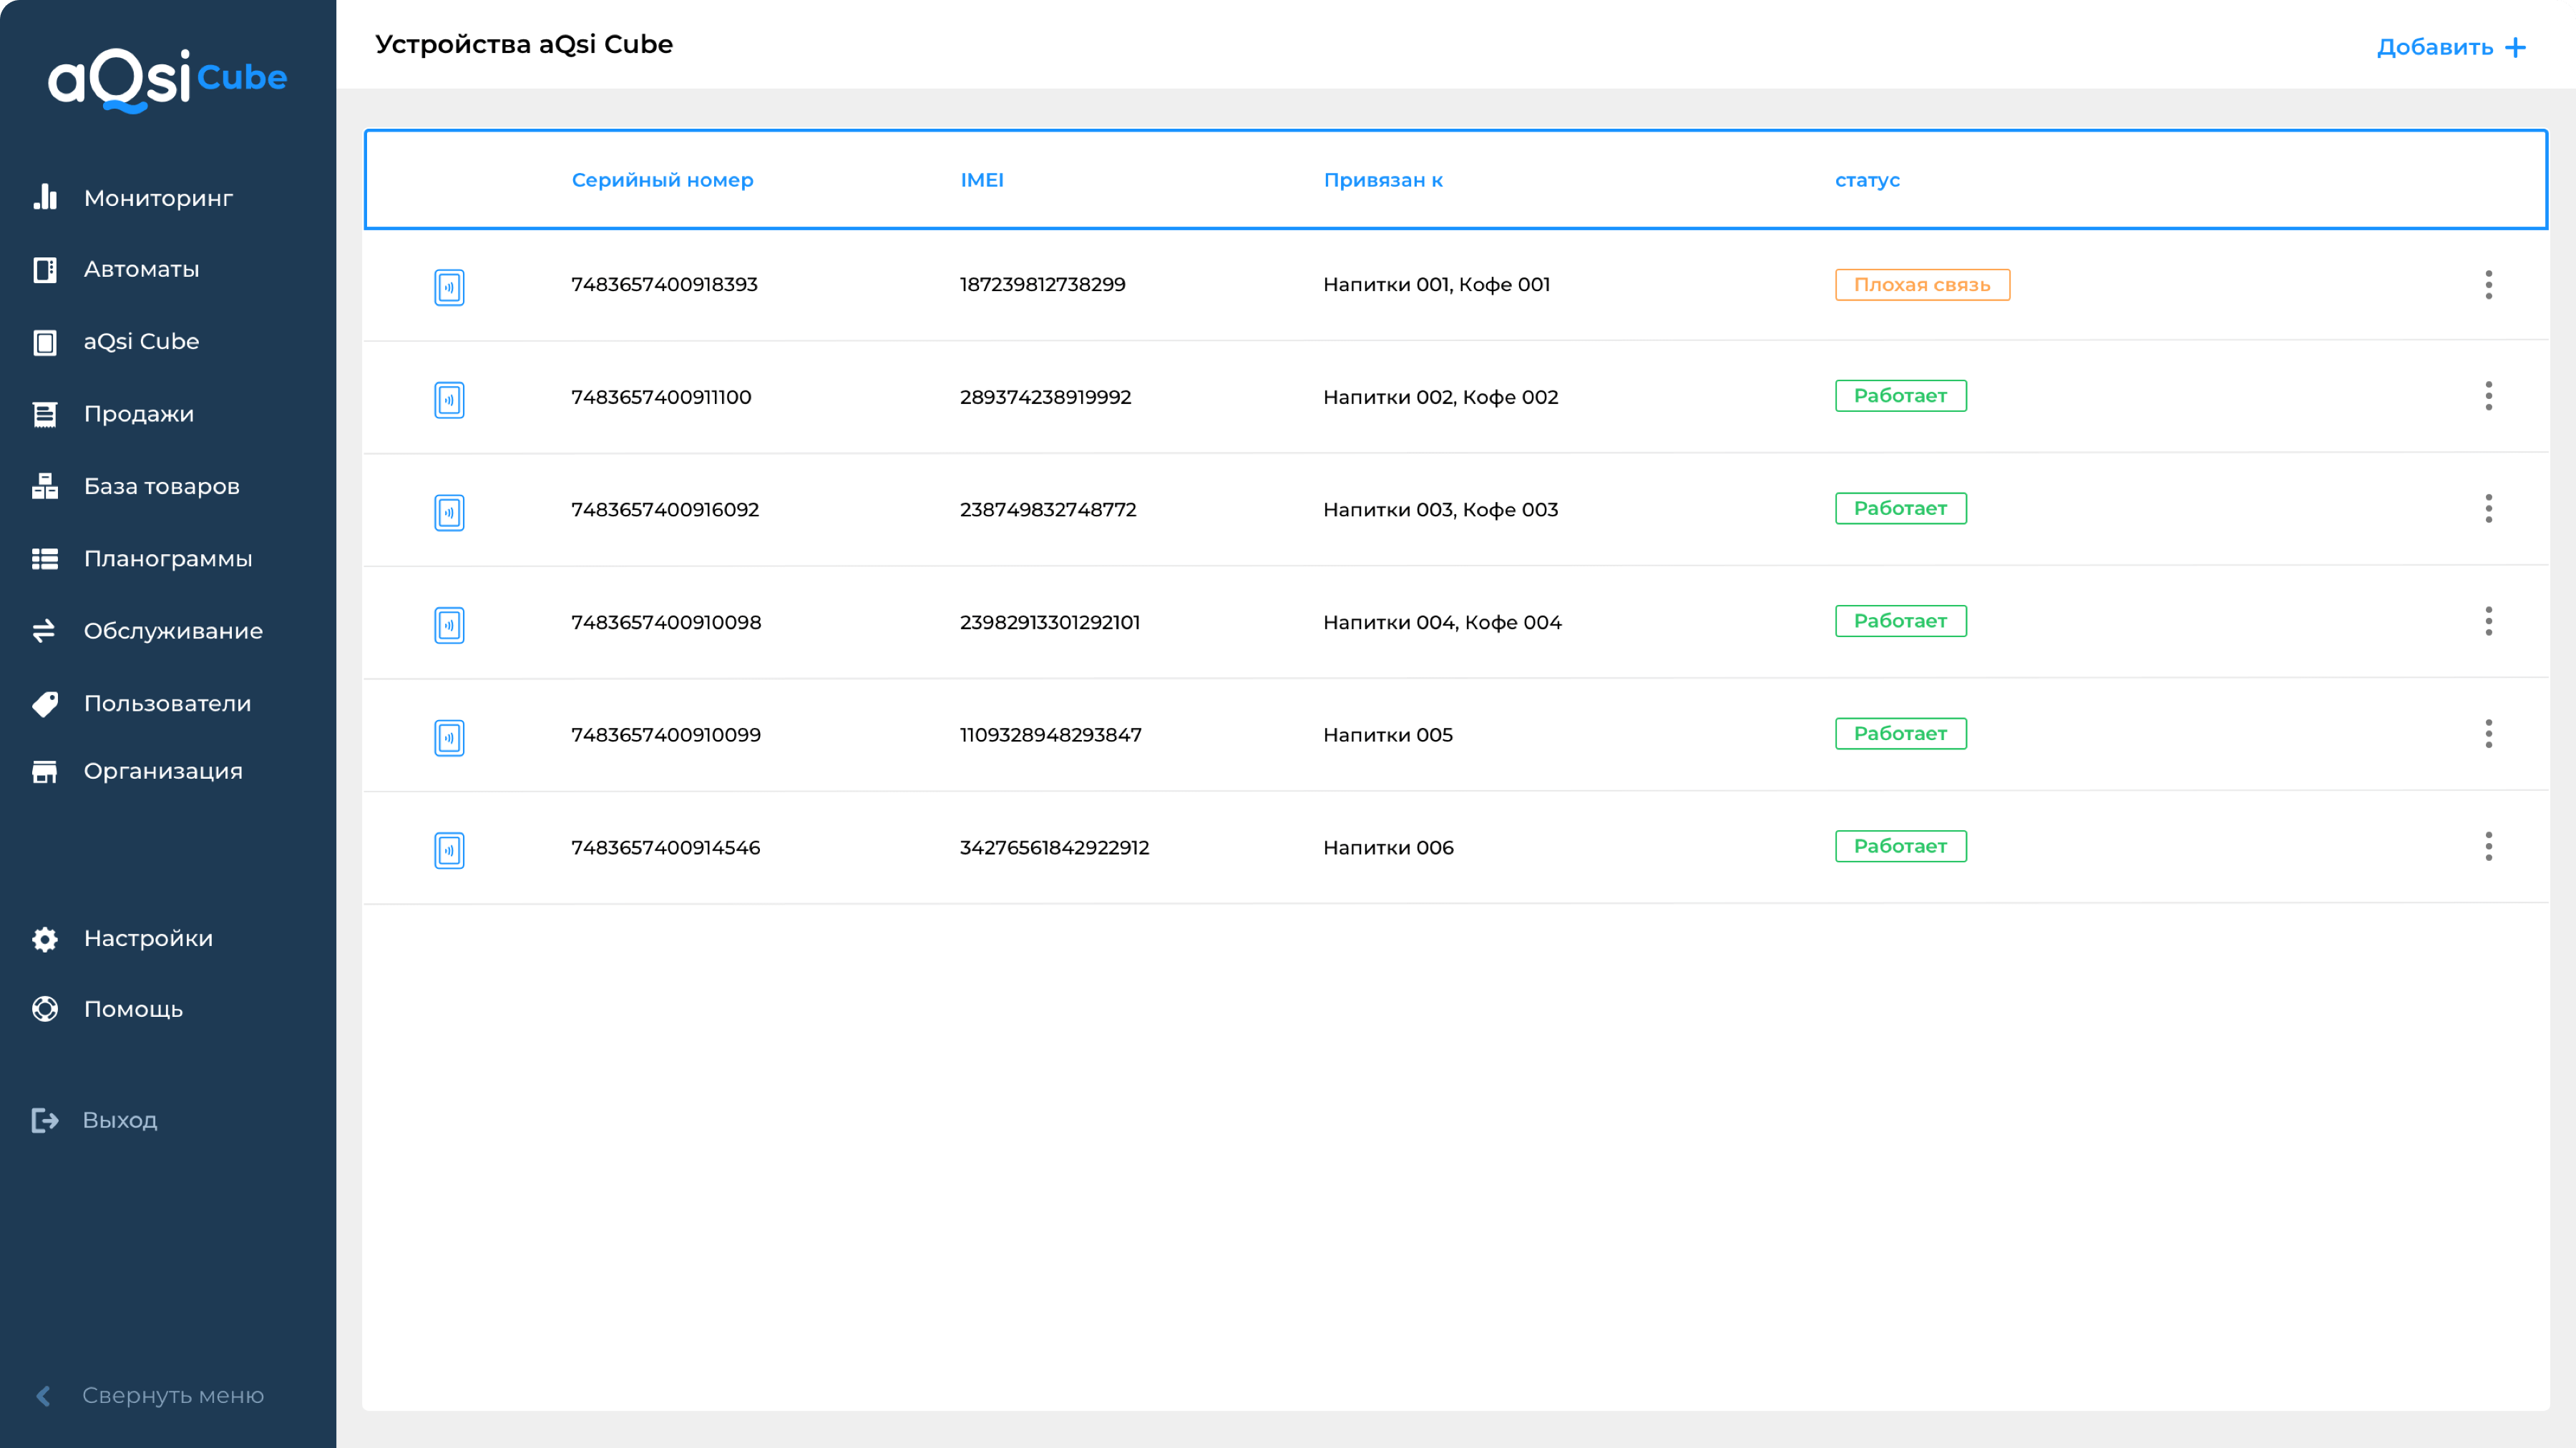Image resolution: width=2576 pixels, height=1448 pixels.
Task: Click device icon for serial 7483657400910099
Action: pyautogui.click(x=449, y=737)
